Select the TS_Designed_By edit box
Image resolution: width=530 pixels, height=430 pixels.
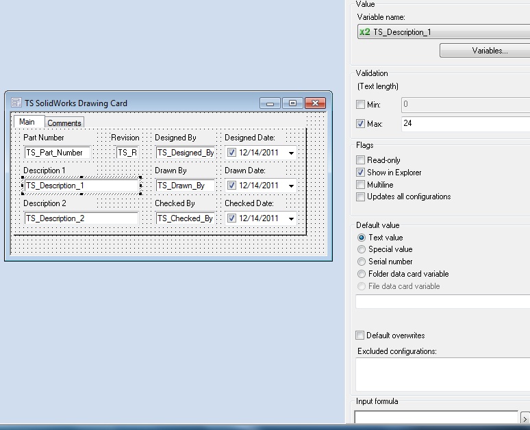click(186, 153)
